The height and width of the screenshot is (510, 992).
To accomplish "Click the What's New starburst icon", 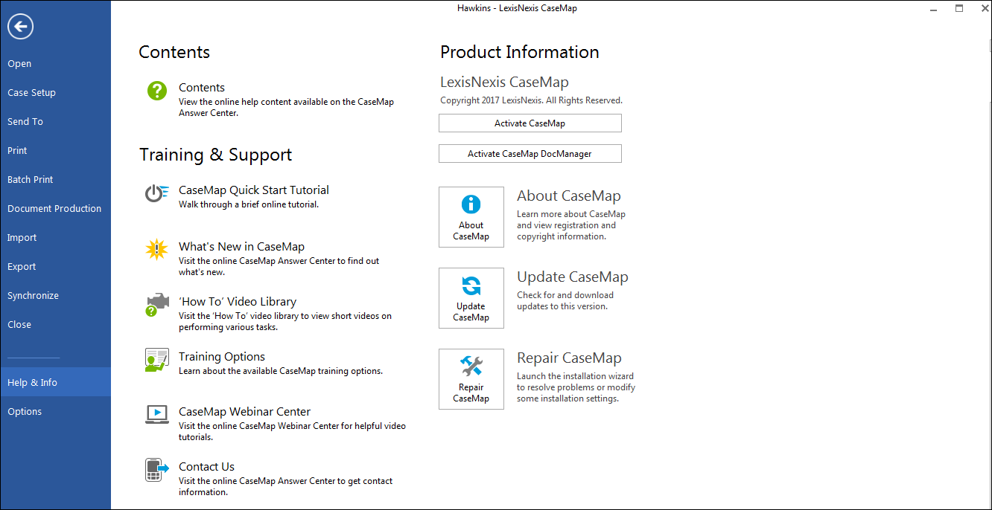I will (x=156, y=250).
